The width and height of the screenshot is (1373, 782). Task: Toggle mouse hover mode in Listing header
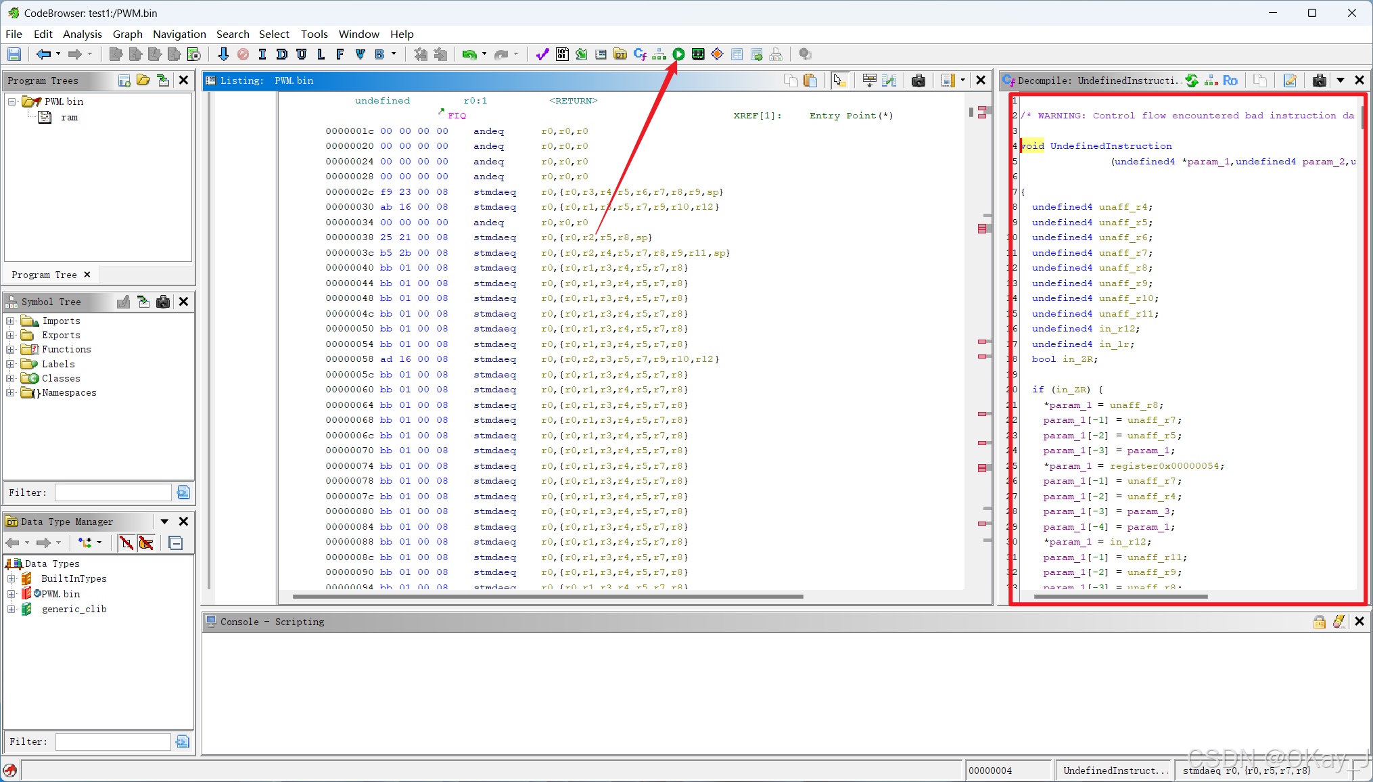(839, 80)
